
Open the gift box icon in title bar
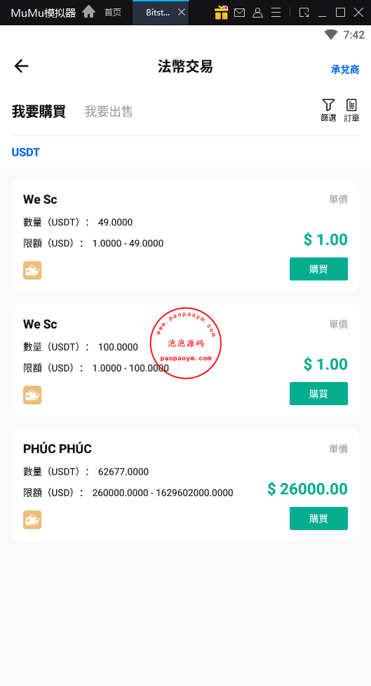click(x=221, y=12)
